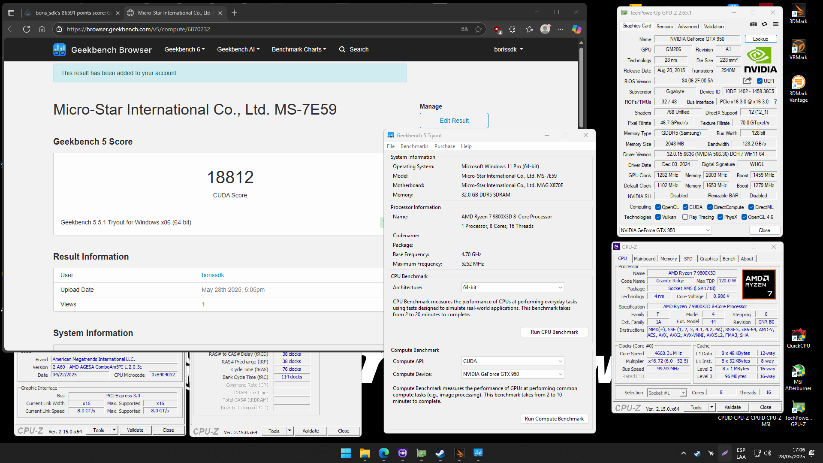Screen dimensions: 823x463
Task: Switch to the Sensors tab in GPU-Z
Action: pyautogui.click(x=664, y=27)
